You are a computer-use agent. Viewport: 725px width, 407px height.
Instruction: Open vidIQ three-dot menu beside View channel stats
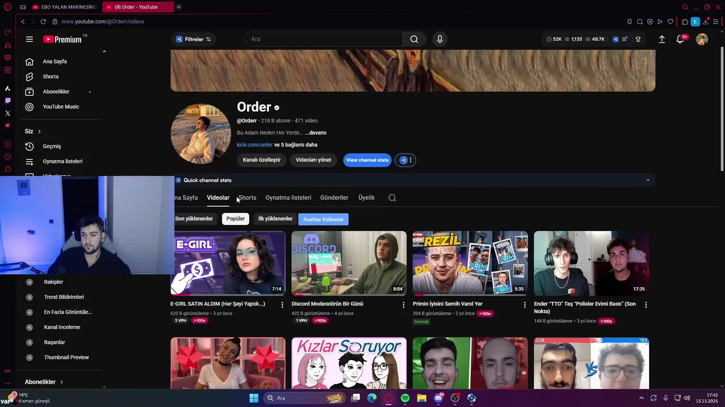(411, 160)
